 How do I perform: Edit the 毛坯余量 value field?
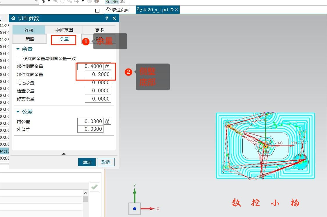click(98, 83)
